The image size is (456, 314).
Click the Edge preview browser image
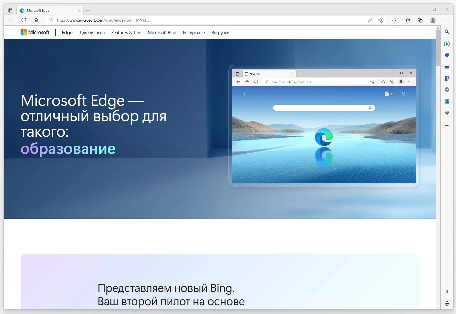click(x=324, y=126)
